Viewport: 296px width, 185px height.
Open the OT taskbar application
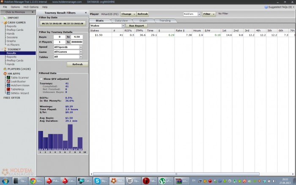(x=133, y=181)
